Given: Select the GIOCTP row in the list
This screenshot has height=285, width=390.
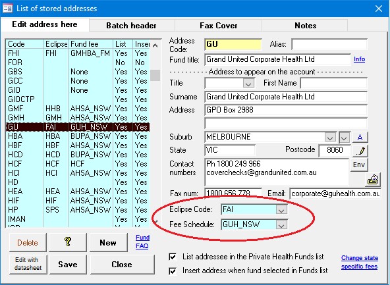Looking at the screenshot, I should 78,99.
